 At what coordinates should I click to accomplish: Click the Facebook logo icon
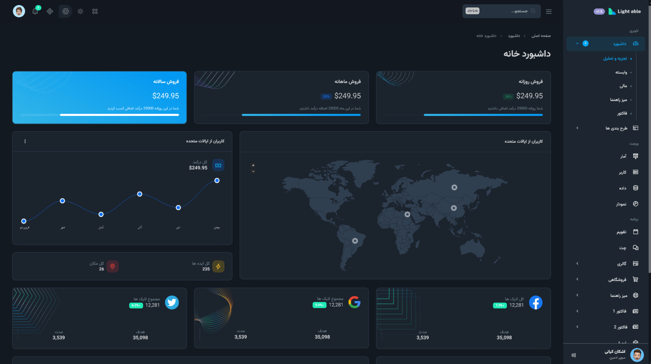click(536, 302)
